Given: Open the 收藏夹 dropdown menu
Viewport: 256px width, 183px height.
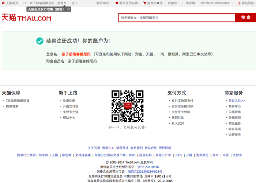Looking at the screenshot, I should tap(174, 3).
